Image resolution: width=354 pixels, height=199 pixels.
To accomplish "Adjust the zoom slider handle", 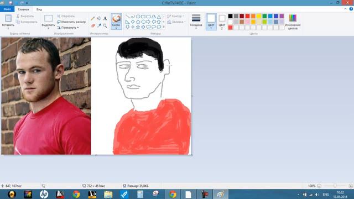I will coord(335,186).
